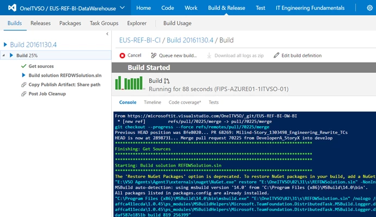Click the play icon beside Build 25%

tap(11, 55)
